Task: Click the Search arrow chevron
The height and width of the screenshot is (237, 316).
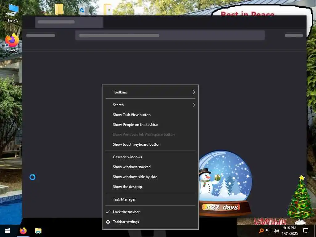Action: point(194,105)
